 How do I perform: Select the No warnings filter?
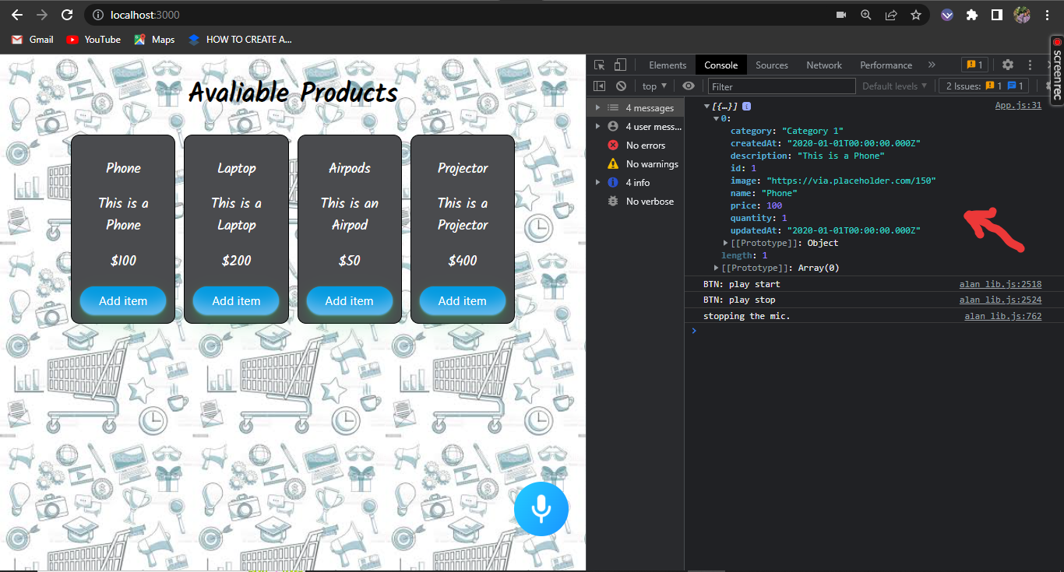coord(636,163)
